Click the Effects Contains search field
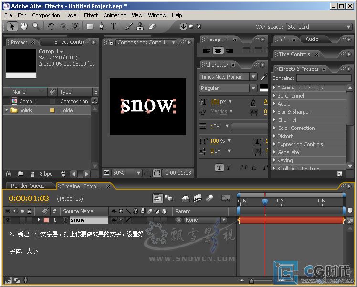Image resolution: width=357 pixels, height=287 pixels. [x=324, y=78]
